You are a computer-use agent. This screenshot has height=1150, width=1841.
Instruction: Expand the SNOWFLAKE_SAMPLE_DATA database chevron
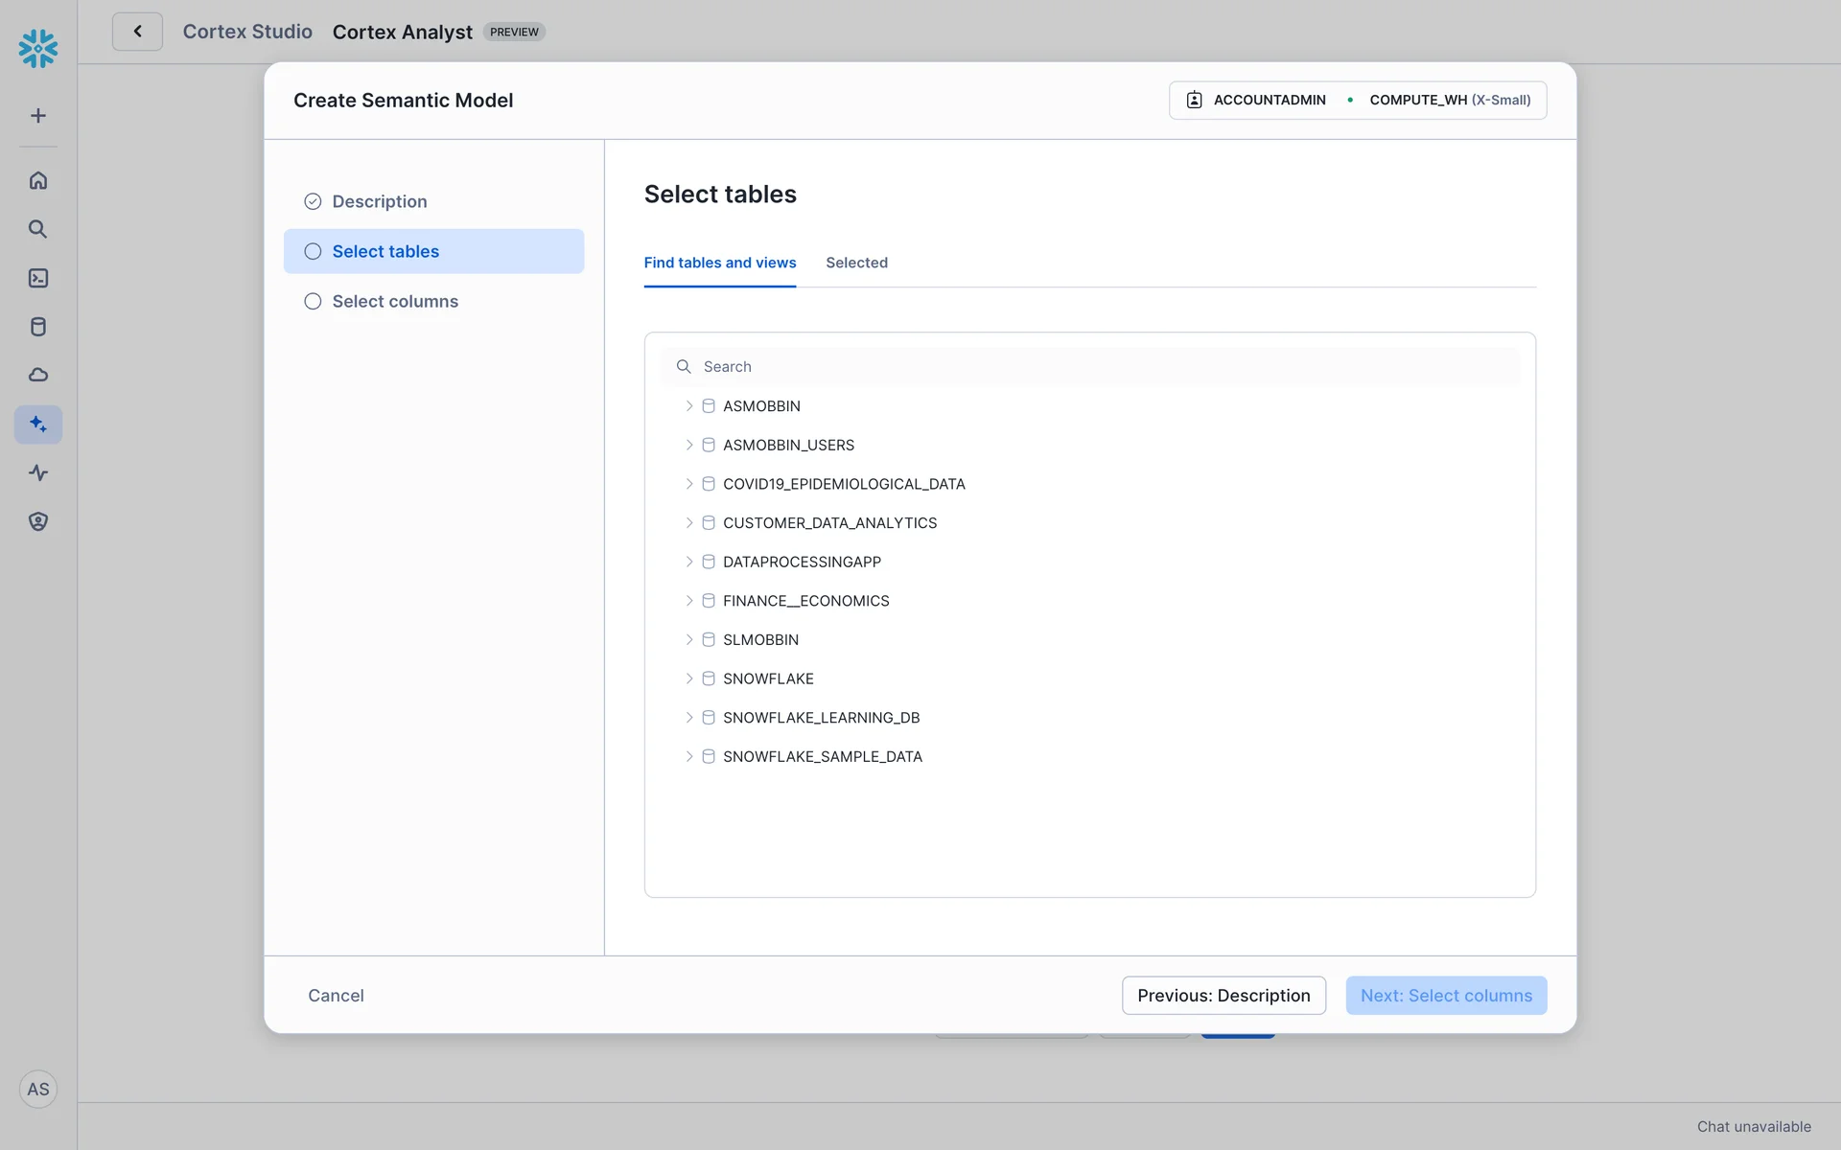coord(688,756)
